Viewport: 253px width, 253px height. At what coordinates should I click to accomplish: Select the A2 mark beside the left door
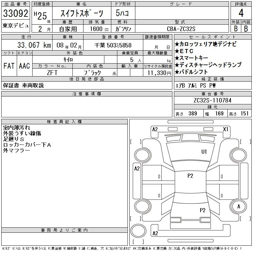pyautogui.click(x=137, y=169)
